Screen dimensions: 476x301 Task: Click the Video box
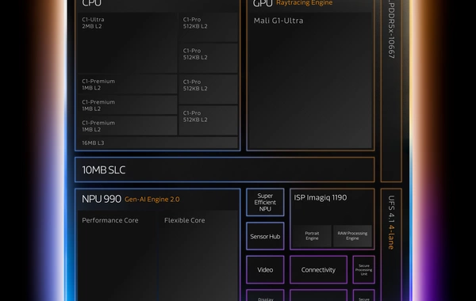tap(265, 270)
